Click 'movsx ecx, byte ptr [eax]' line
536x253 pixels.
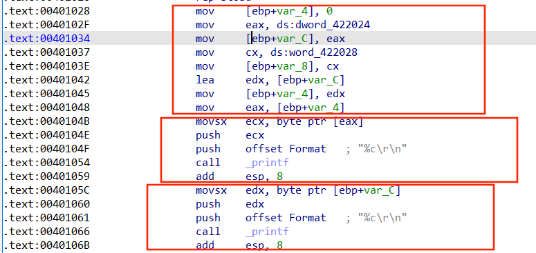coord(279,121)
